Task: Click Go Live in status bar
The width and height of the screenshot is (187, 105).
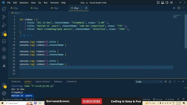Action: click(x=157, y=99)
